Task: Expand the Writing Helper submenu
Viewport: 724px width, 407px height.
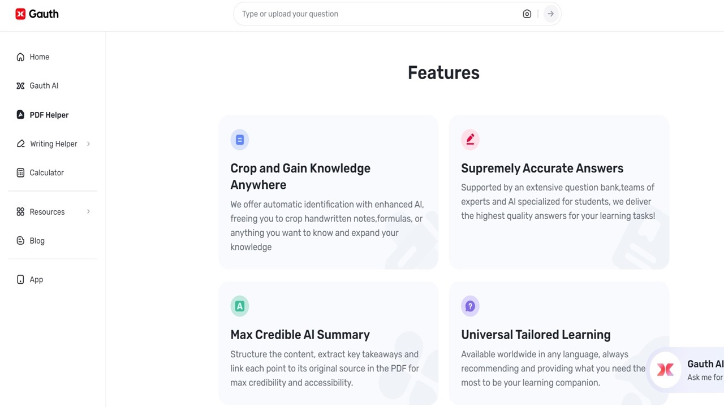Action: pos(88,144)
